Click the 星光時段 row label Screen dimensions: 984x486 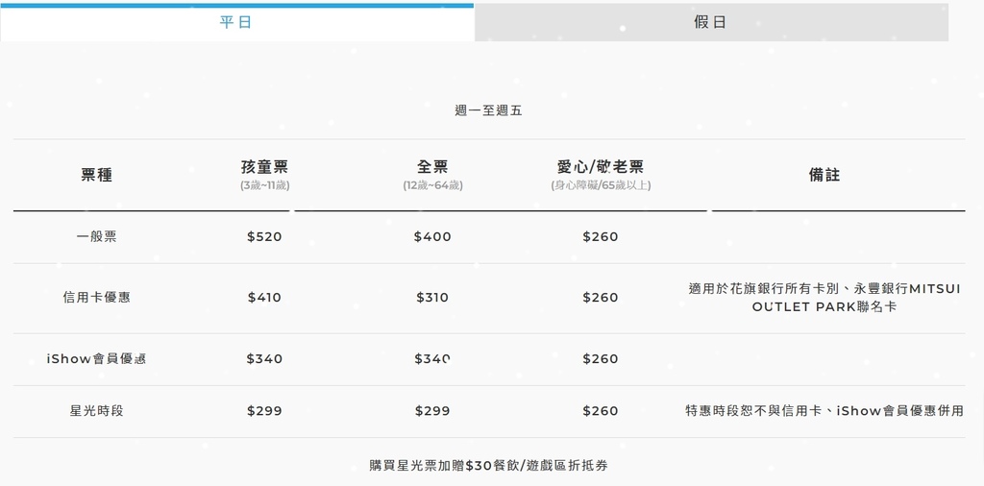(96, 411)
